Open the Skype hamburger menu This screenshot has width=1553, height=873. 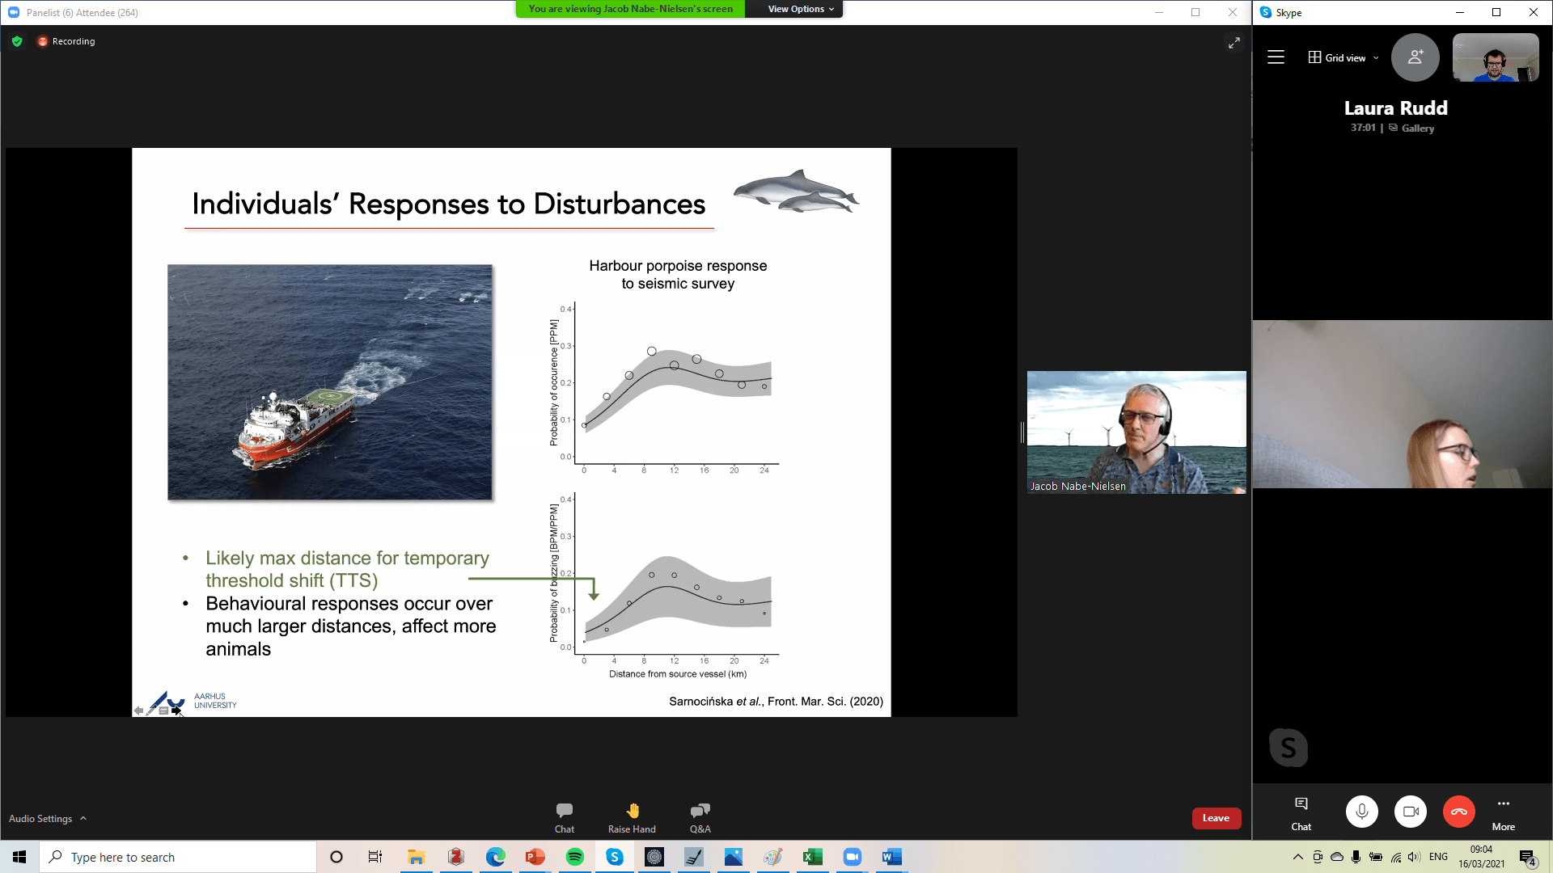pyautogui.click(x=1276, y=57)
